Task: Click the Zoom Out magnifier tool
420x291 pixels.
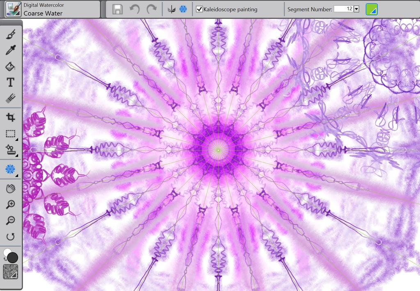Action: (11, 221)
